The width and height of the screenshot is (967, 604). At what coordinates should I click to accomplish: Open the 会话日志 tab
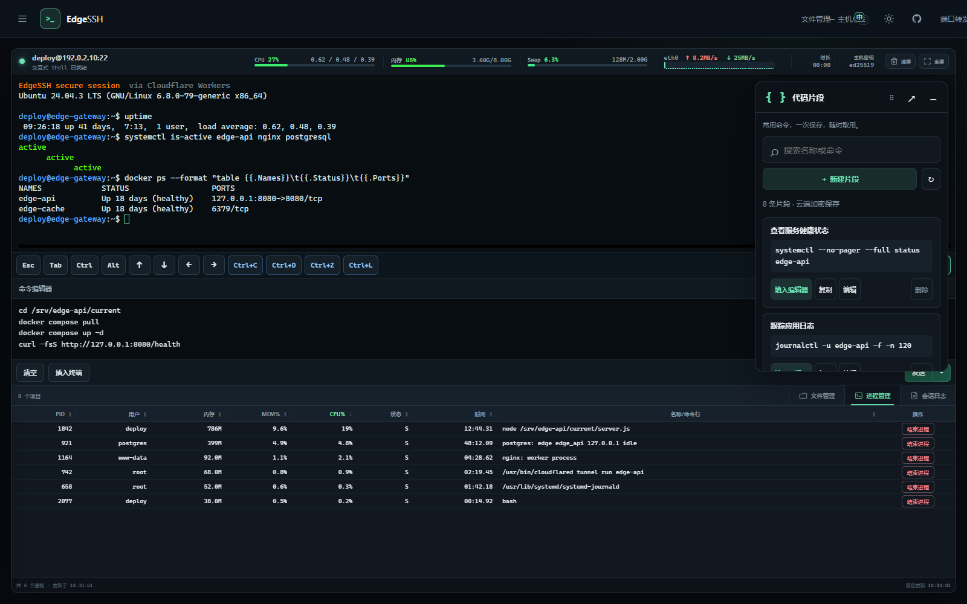928,396
